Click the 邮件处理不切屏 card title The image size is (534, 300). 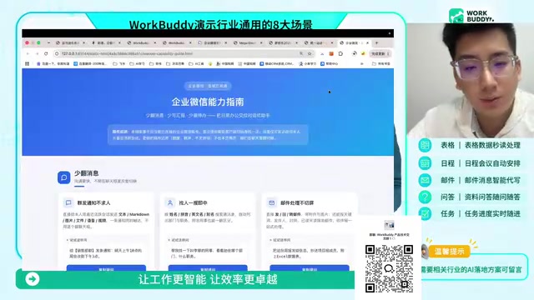tap(297, 202)
